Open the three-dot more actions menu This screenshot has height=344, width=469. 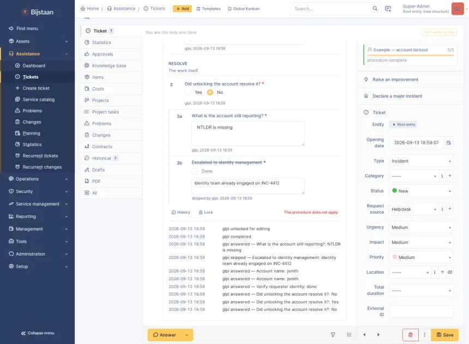coord(424,335)
